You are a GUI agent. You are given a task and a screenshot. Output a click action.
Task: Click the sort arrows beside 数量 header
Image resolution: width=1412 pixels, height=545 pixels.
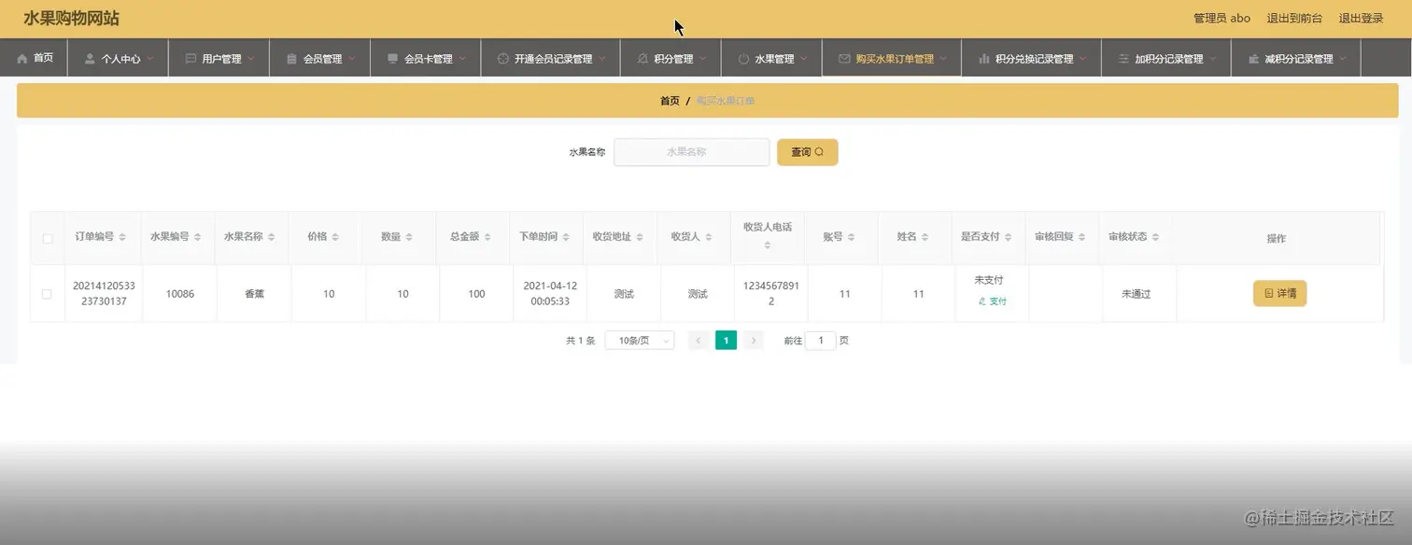(x=409, y=237)
